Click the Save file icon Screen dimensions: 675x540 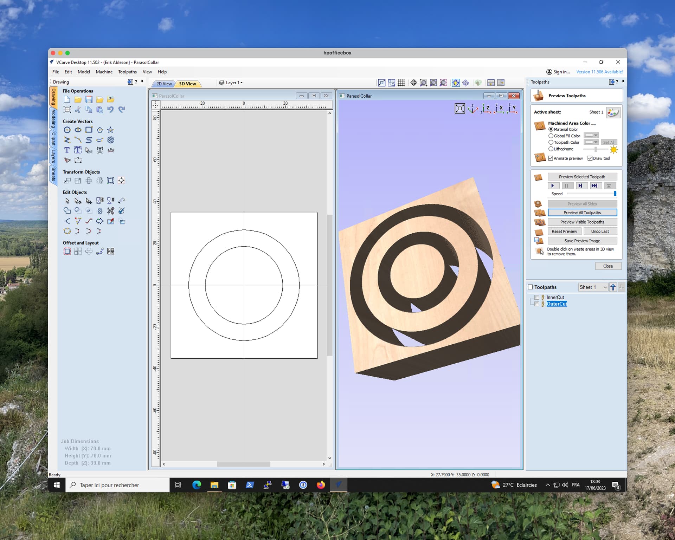coord(89,99)
